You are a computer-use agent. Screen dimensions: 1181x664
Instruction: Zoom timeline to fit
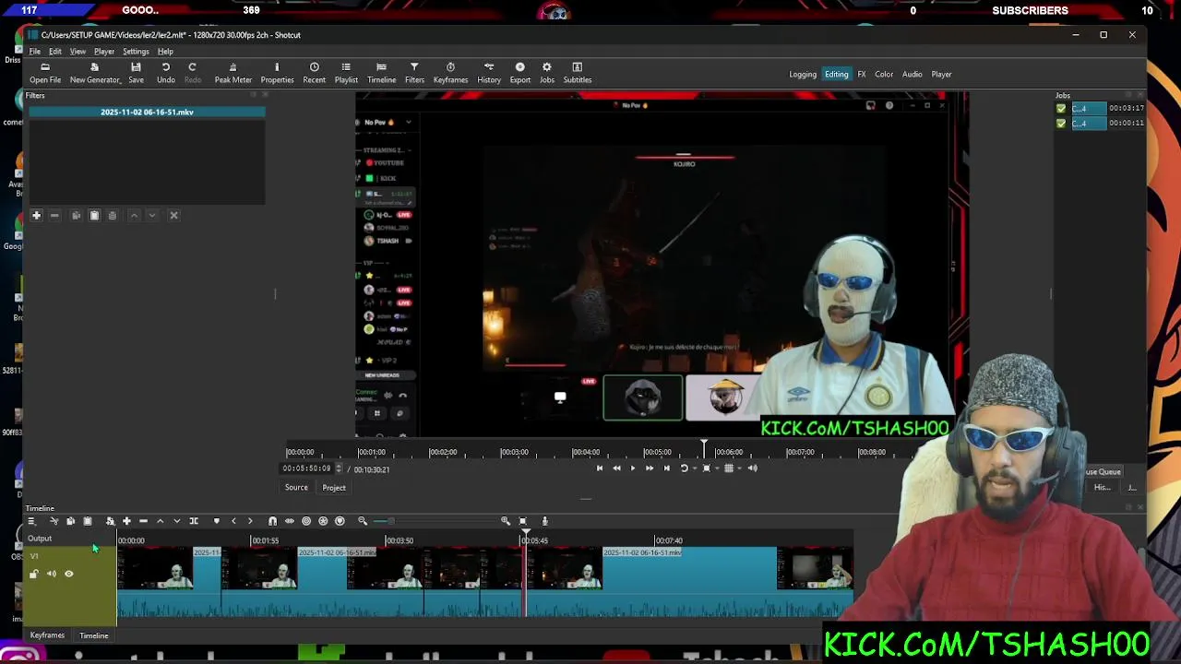click(x=522, y=521)
